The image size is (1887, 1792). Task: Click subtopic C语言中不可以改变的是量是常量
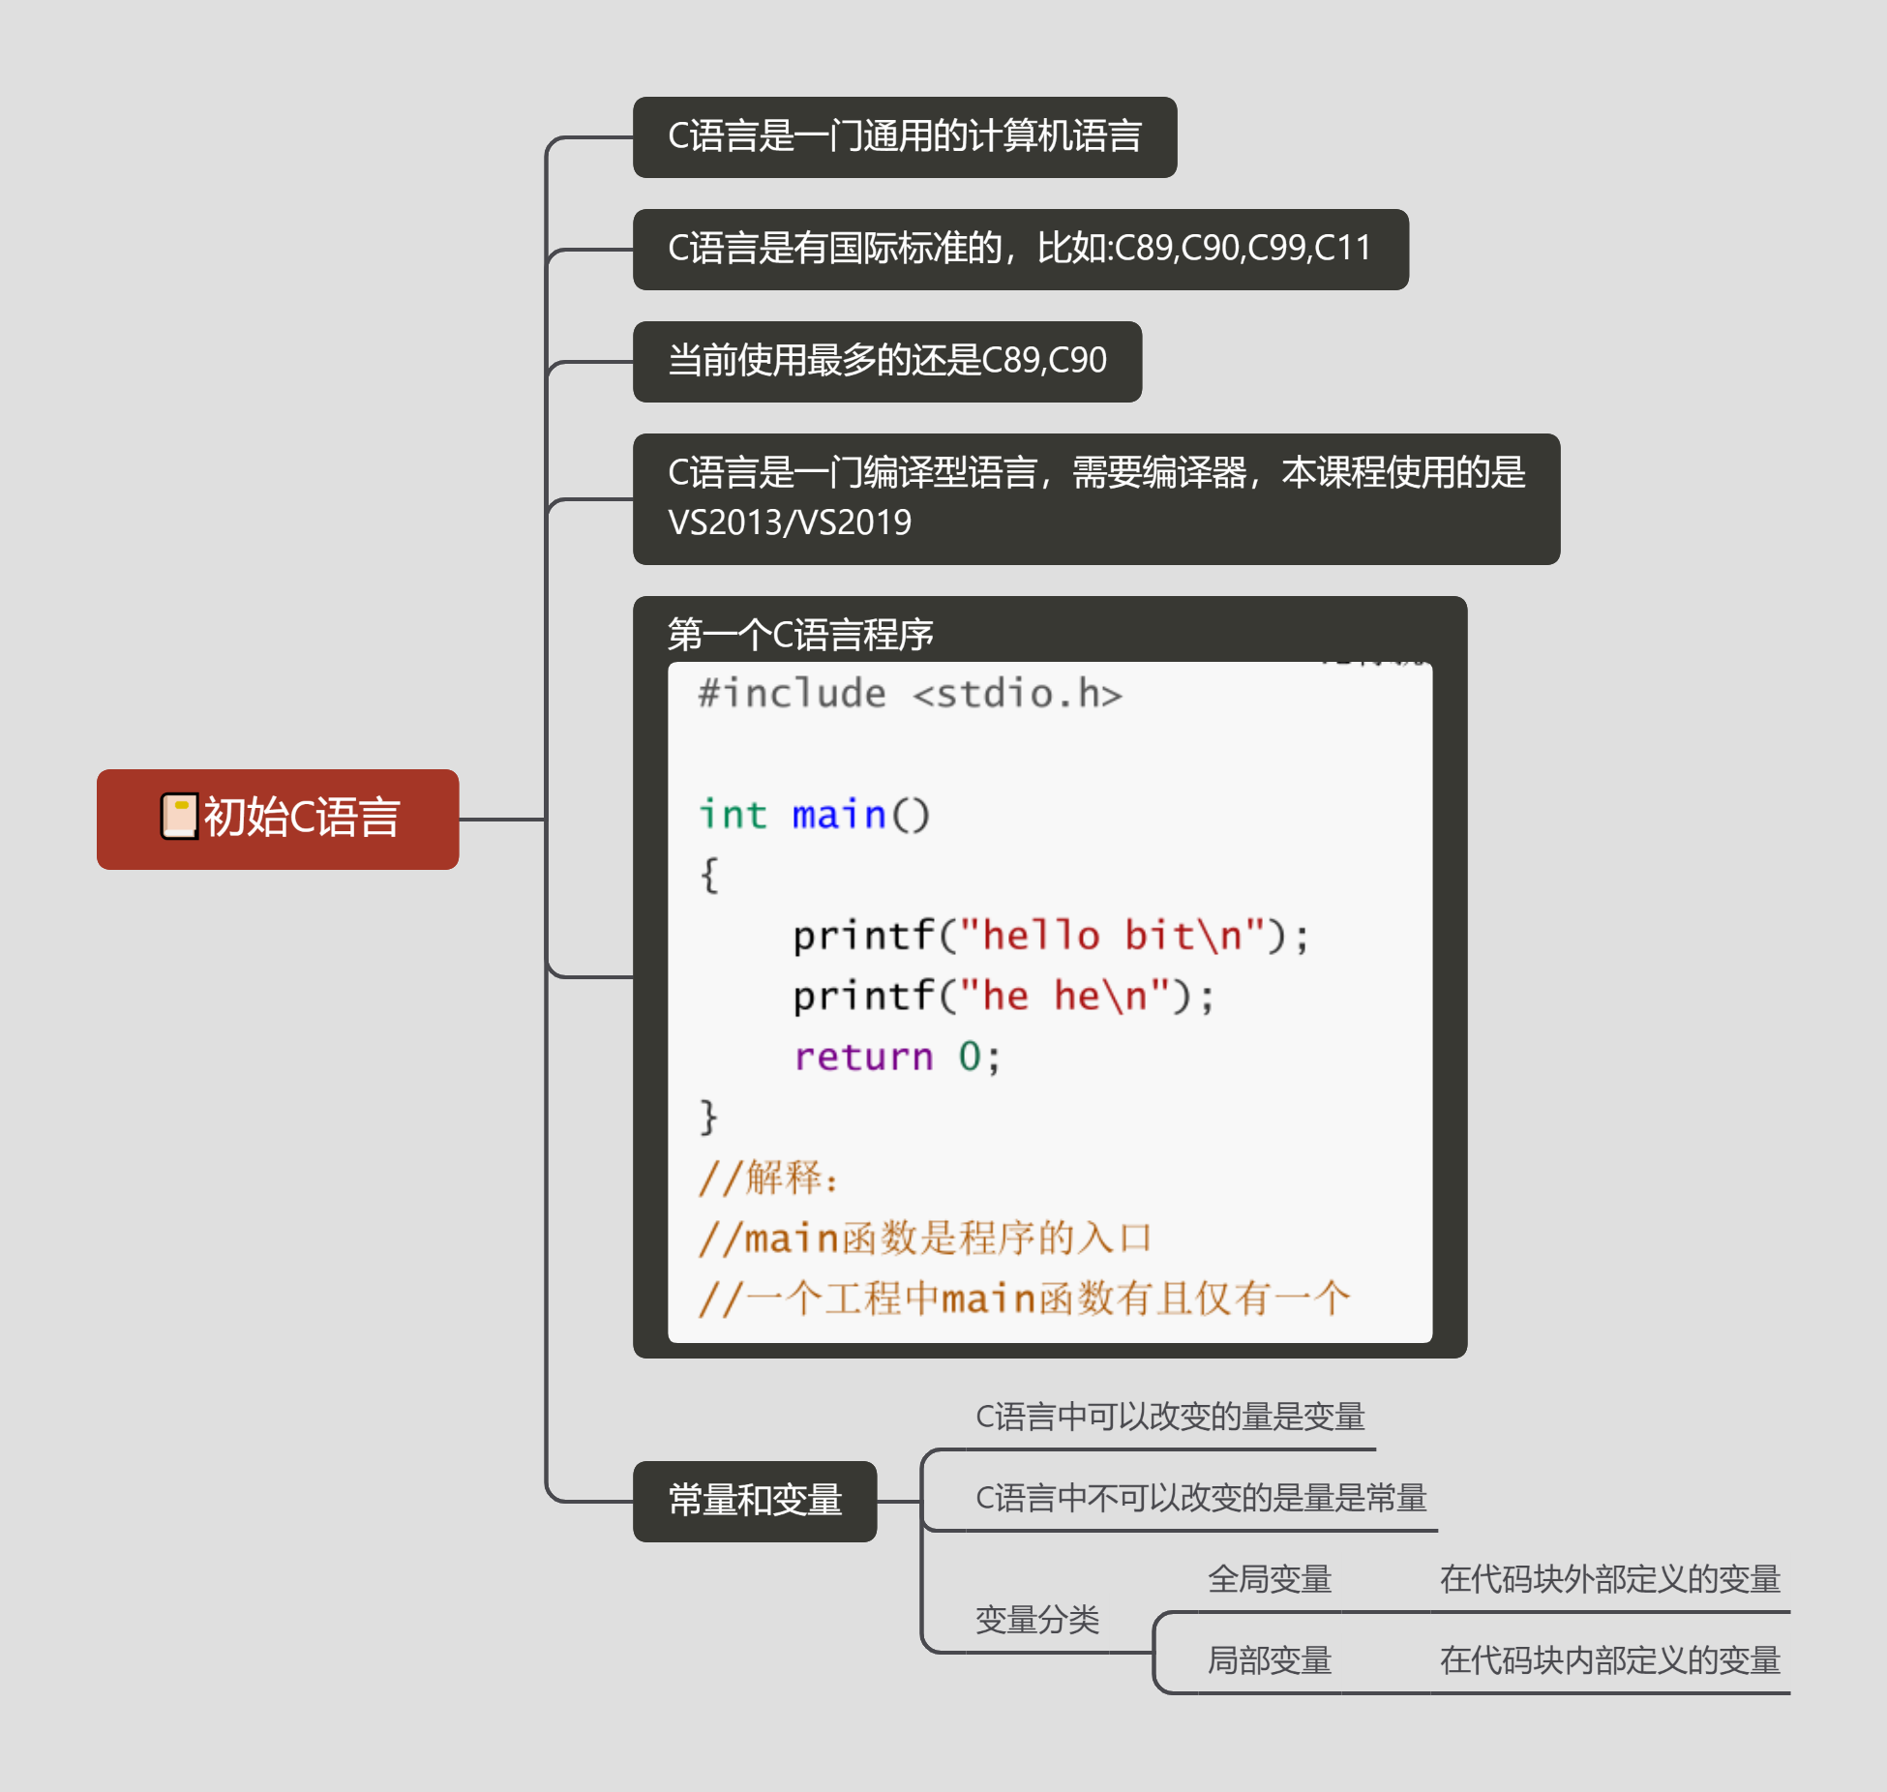(1200, 1499)
